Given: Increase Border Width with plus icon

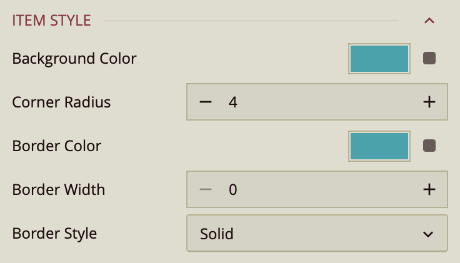Looking at the screenshot, I should [x=429, y=189].
